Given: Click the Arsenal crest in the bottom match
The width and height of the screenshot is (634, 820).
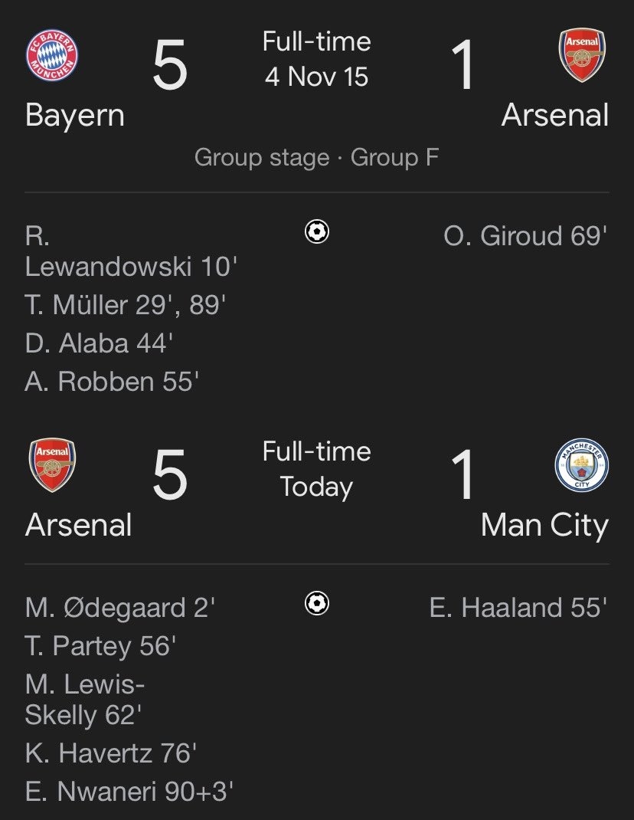Looking at the screenshot, I should coord(52,465).
